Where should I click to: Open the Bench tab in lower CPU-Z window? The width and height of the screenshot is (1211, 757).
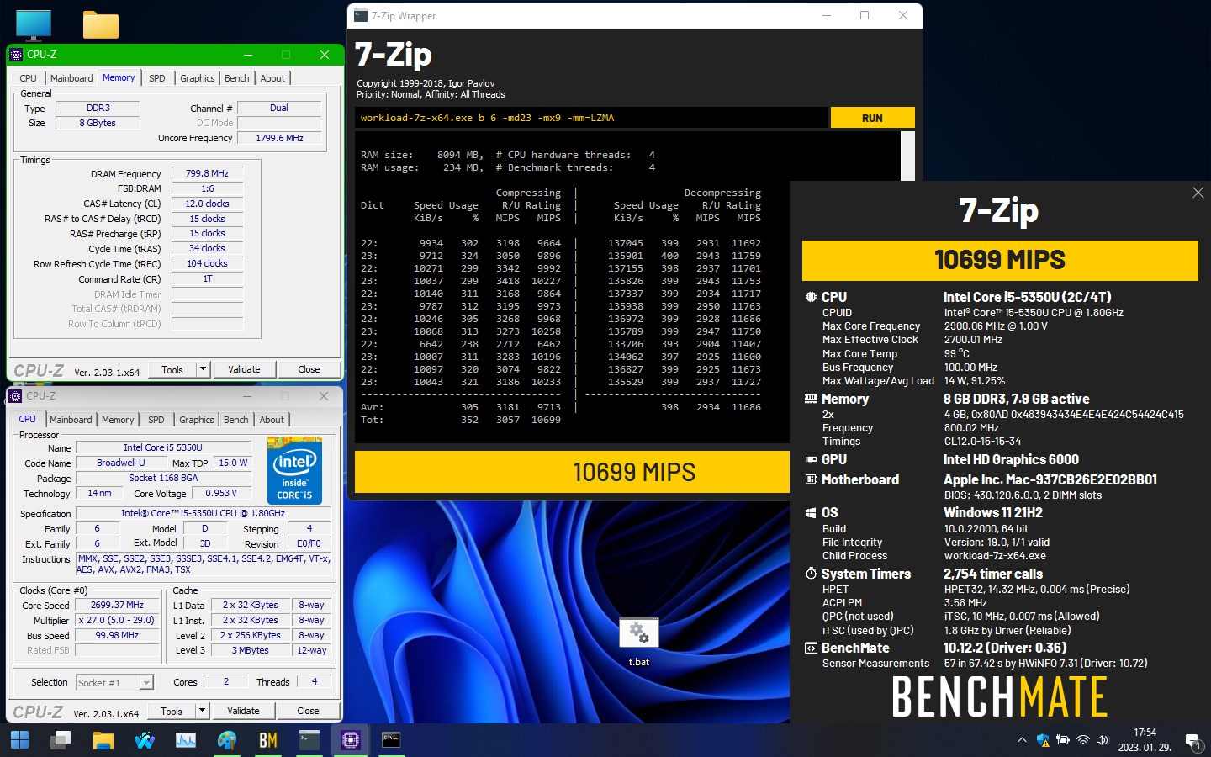(236, 420)
